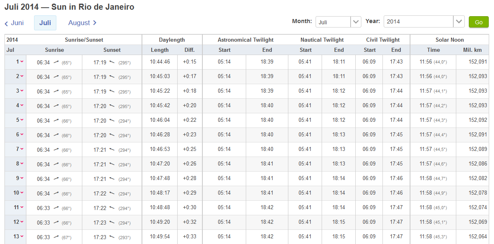Click sunrise direction arrow icon for July 11
494x244 pixels.
tap(56, 208)
